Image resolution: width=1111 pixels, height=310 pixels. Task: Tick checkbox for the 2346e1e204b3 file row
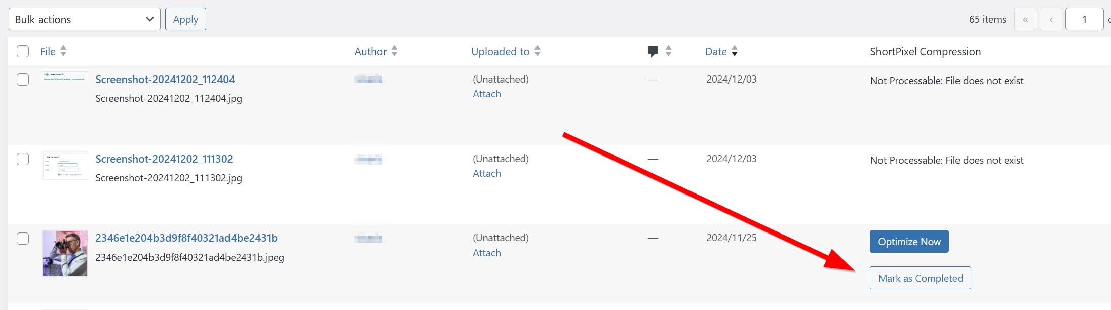click(x=23, y=238)
